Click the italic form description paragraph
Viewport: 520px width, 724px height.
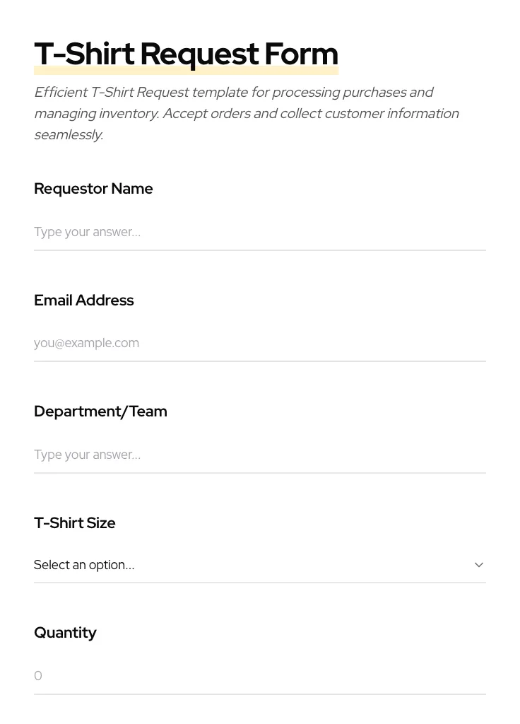tap(246, 113)
